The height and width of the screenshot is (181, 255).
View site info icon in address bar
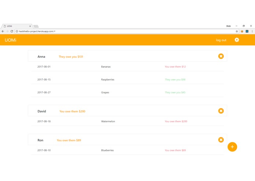17,32
